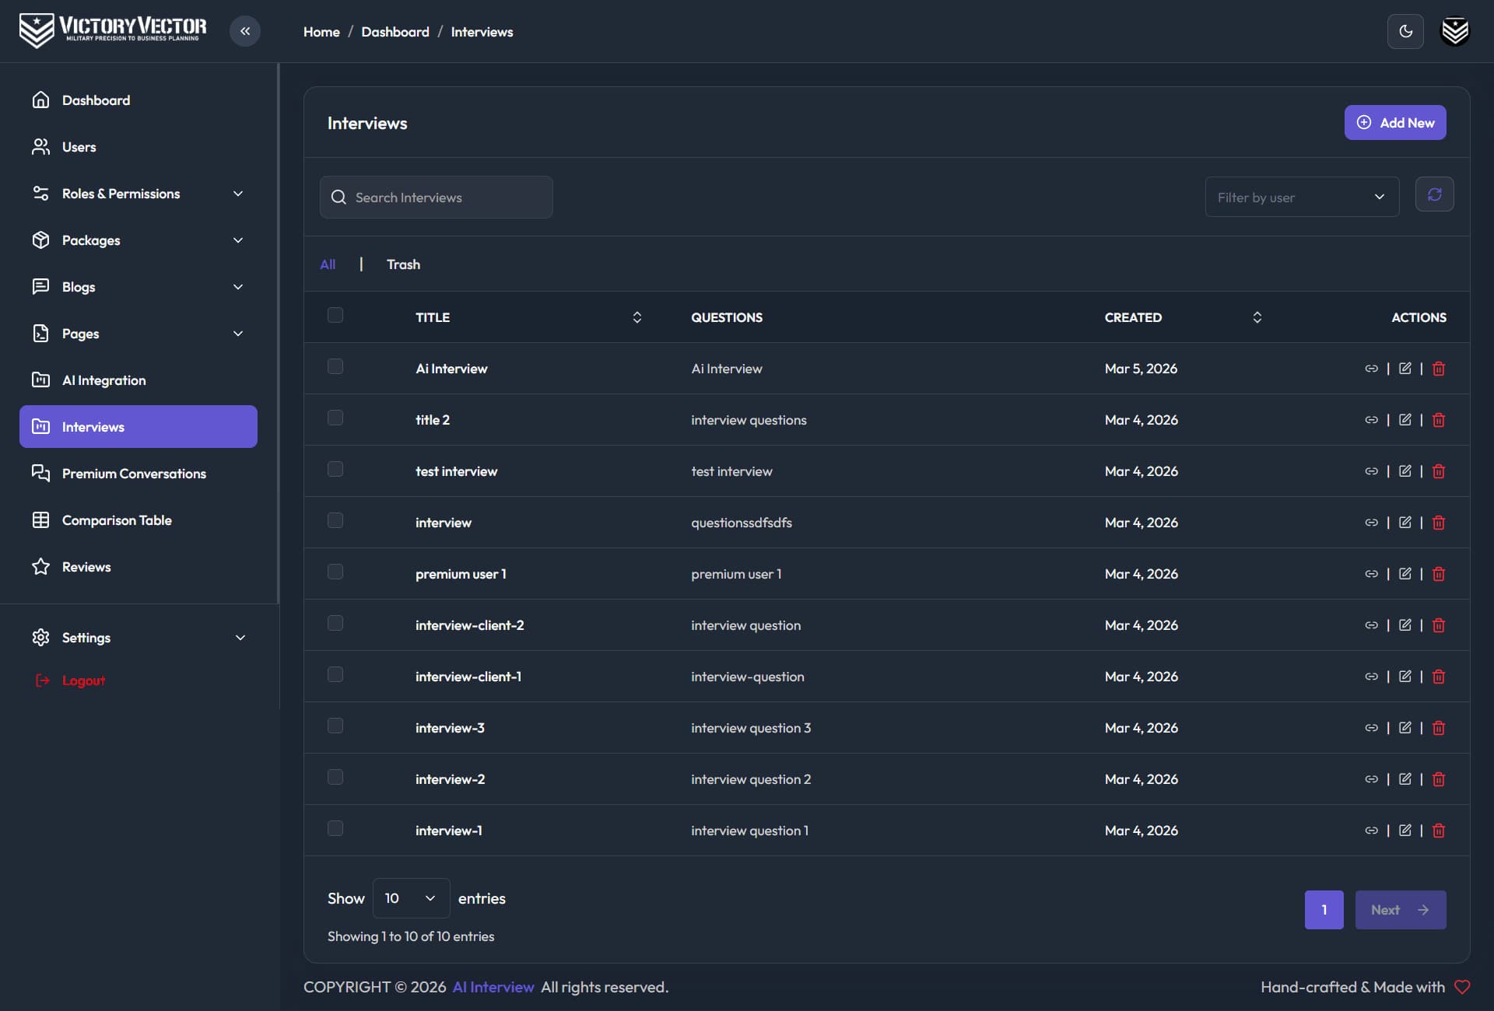Open the Show entries count dropdown
The height and width of the screenshot is (1011, 1494).
click(x=411, y=898)
